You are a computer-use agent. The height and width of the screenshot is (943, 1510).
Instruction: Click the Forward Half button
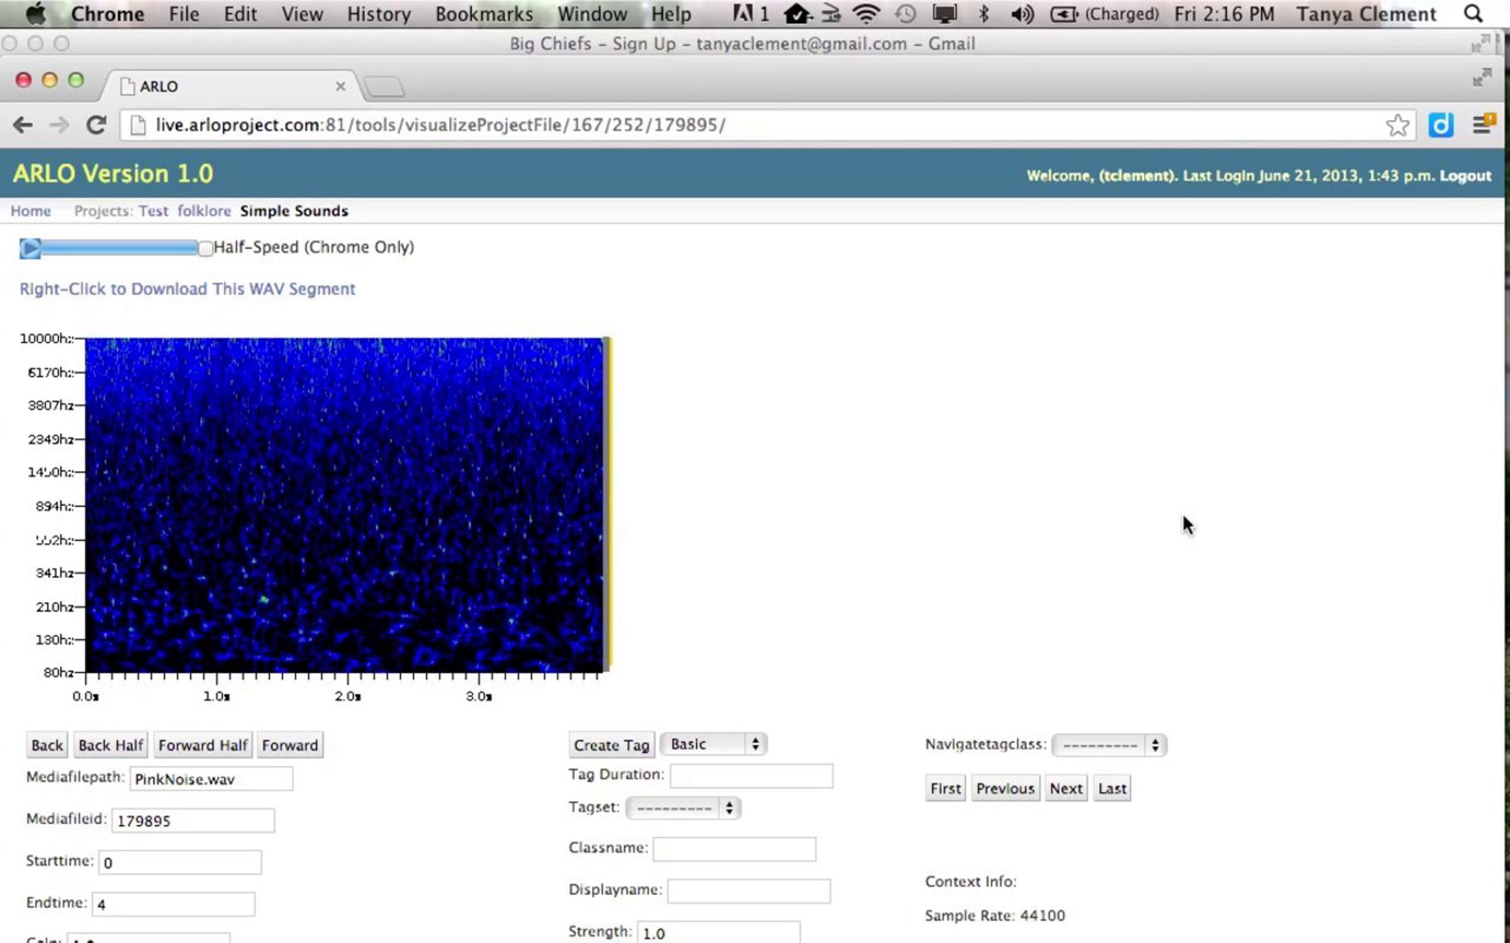203,745
